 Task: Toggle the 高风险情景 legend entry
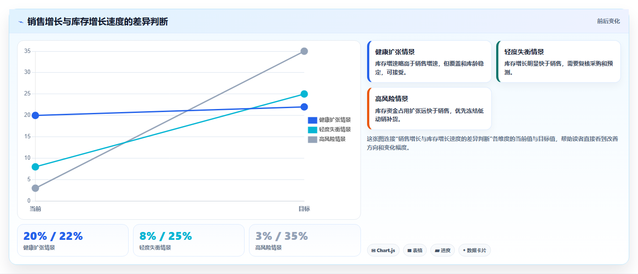(327, 139)
